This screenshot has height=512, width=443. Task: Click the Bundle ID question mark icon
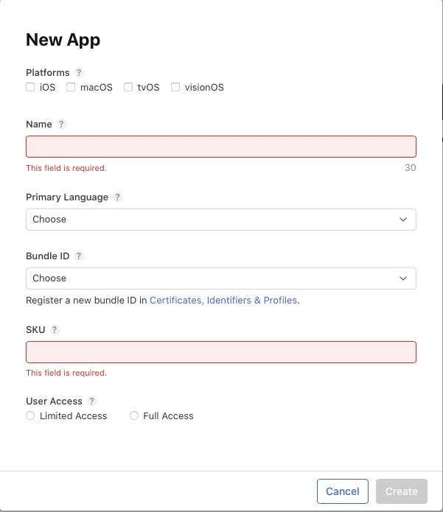tap(80, 256)
